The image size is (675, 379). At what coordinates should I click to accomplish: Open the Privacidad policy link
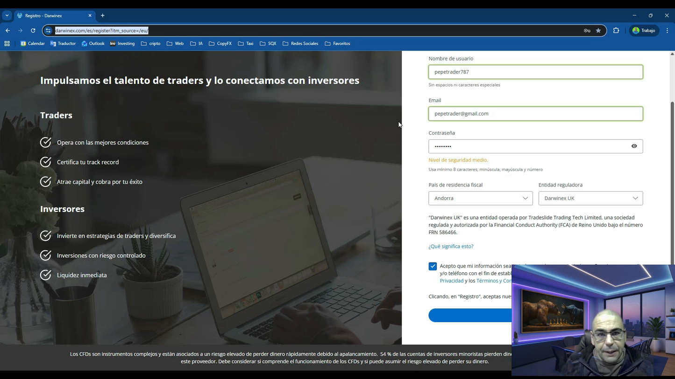tap(452, 281)
